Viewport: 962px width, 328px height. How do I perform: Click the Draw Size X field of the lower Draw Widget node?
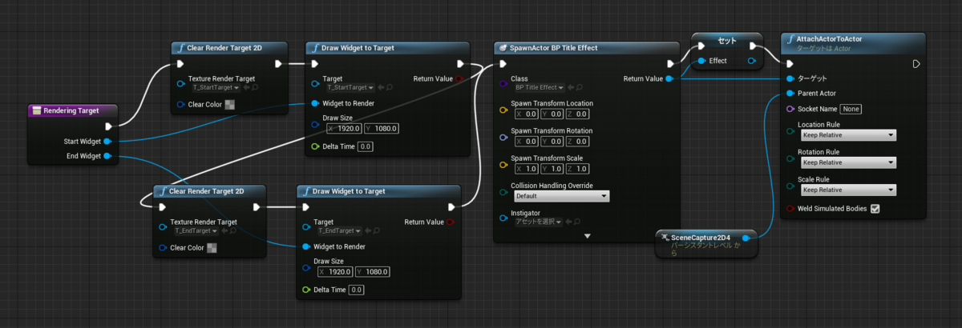click(335, 272)
